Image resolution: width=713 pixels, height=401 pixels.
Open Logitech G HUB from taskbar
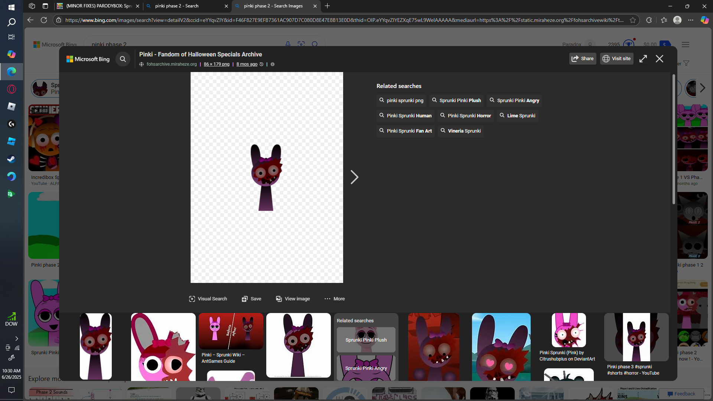coord(11,124)
